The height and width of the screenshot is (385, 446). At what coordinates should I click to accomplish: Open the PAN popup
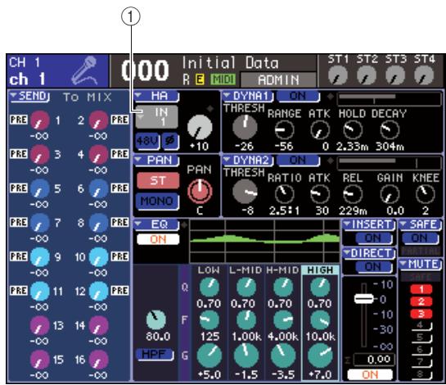156,161
